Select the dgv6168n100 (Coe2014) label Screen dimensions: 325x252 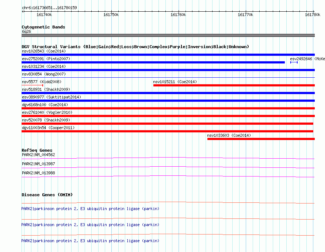[x=45, y=105]
